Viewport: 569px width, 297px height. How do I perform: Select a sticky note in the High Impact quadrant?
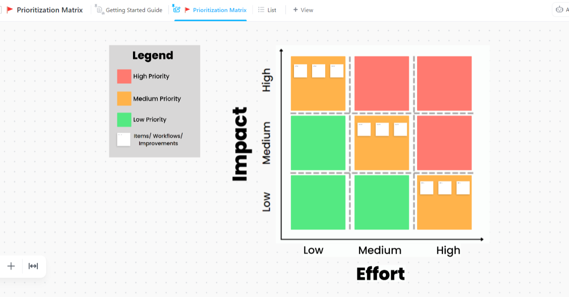[300, 70]
